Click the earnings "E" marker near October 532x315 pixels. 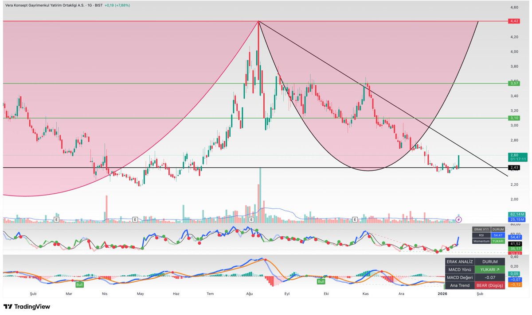click(354, 219)
